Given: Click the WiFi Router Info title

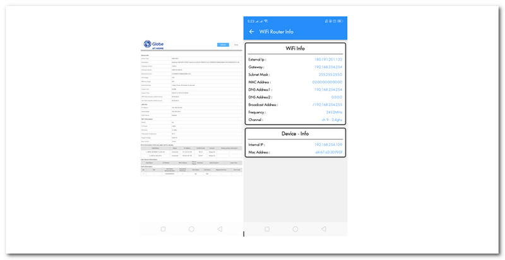Looking at the screenshot, I should click(276, 32).
